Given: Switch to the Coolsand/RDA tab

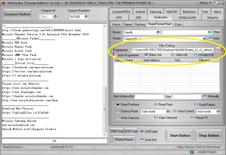Looking at the screenshot, I should coord(121,12).
